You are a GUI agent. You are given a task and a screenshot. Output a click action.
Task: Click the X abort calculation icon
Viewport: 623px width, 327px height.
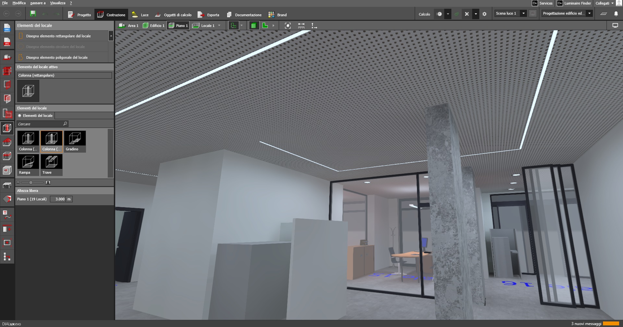(467, 14)
